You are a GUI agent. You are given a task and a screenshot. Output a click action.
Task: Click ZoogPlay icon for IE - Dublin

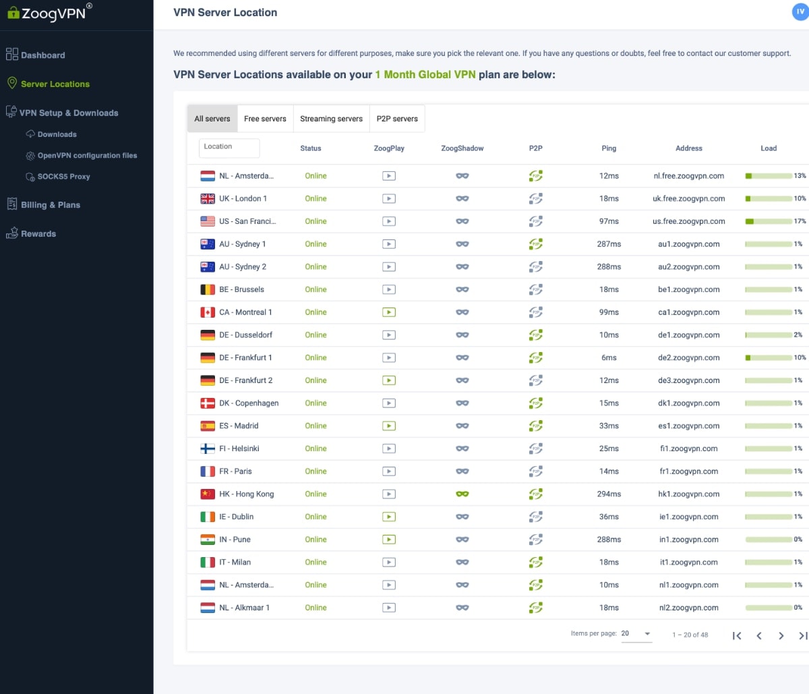(389, 517)
